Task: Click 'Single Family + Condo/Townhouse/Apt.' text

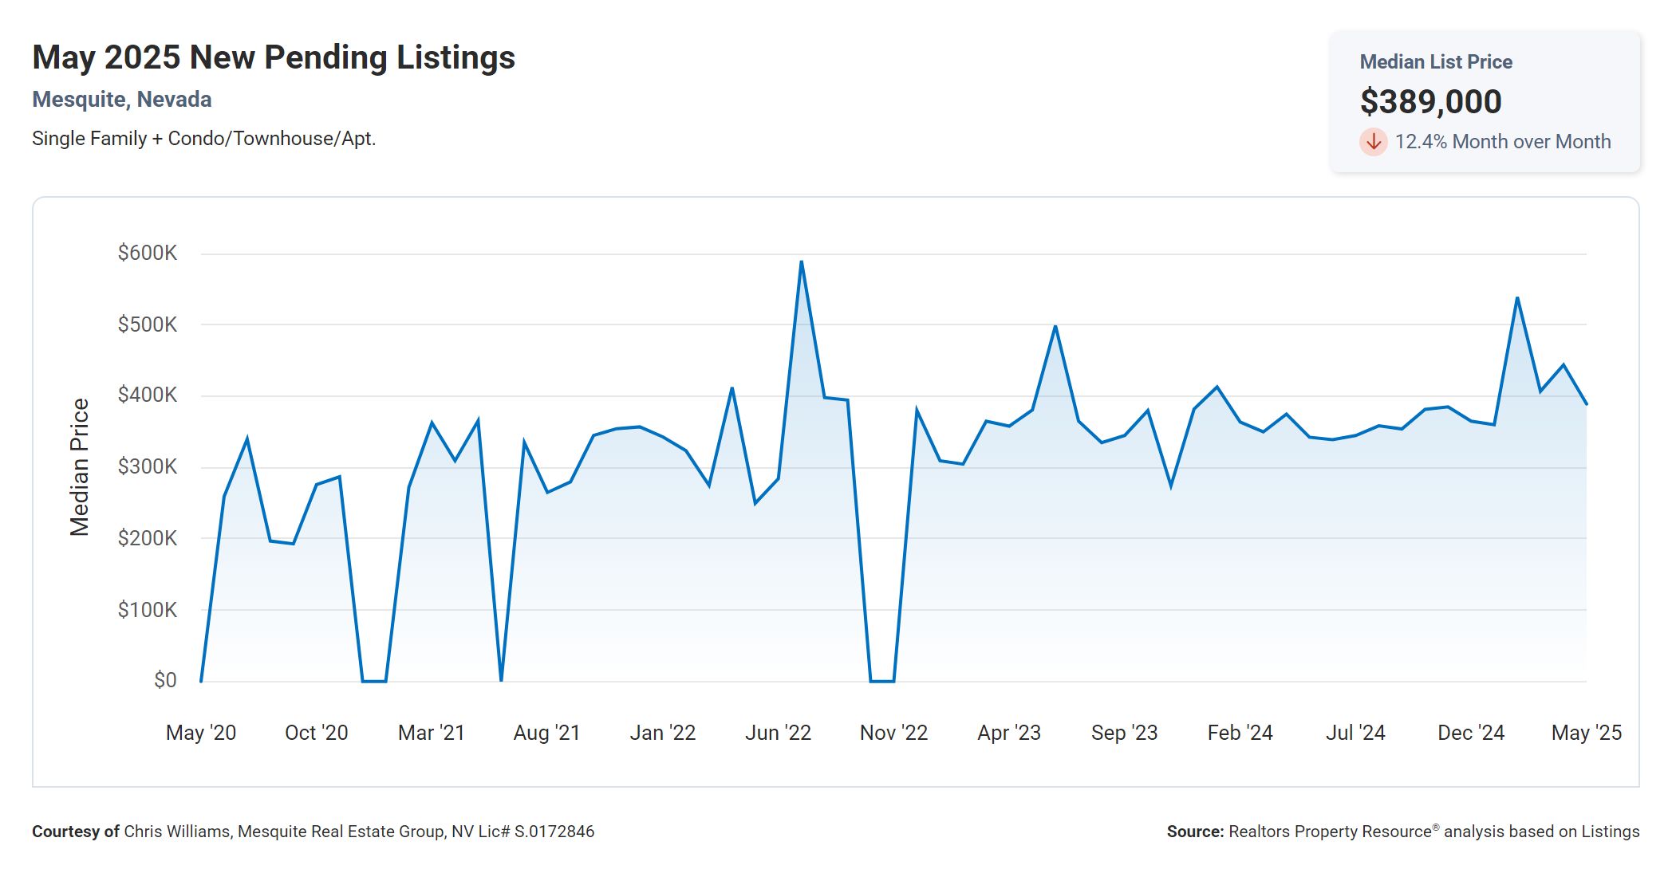Action: (204, 139)
